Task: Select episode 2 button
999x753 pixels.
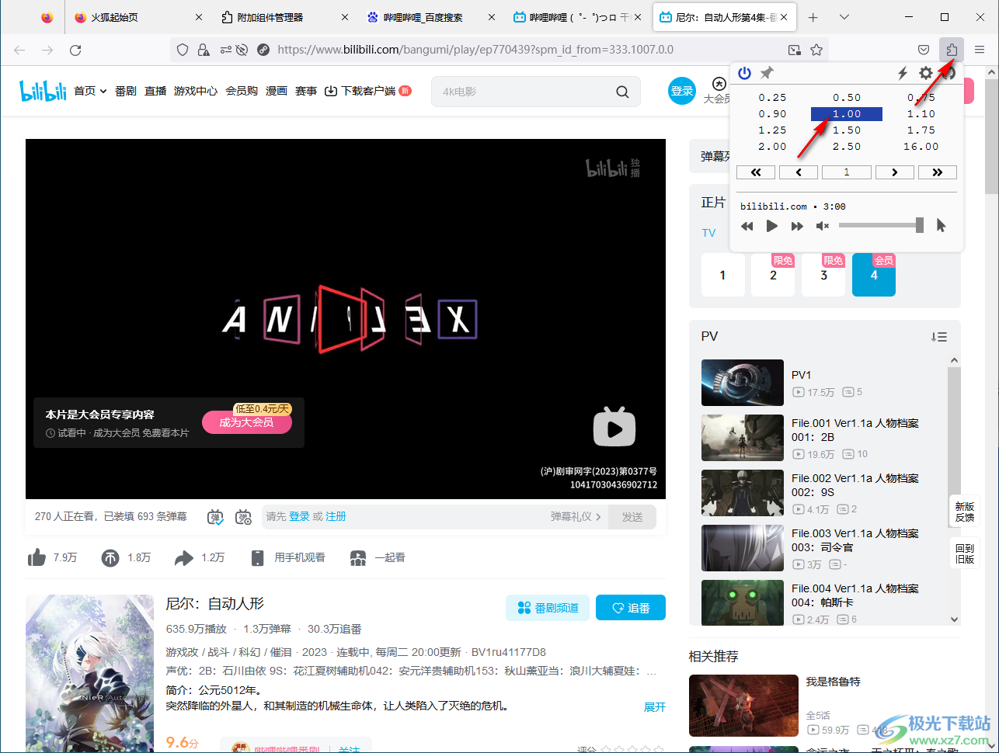Action: tap(773, 275)
